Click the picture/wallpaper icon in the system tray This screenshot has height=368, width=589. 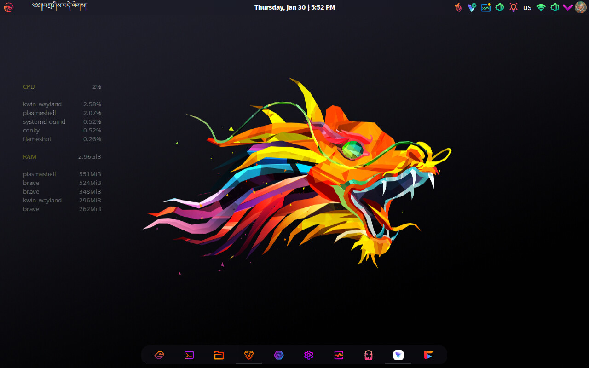[486, 7]
